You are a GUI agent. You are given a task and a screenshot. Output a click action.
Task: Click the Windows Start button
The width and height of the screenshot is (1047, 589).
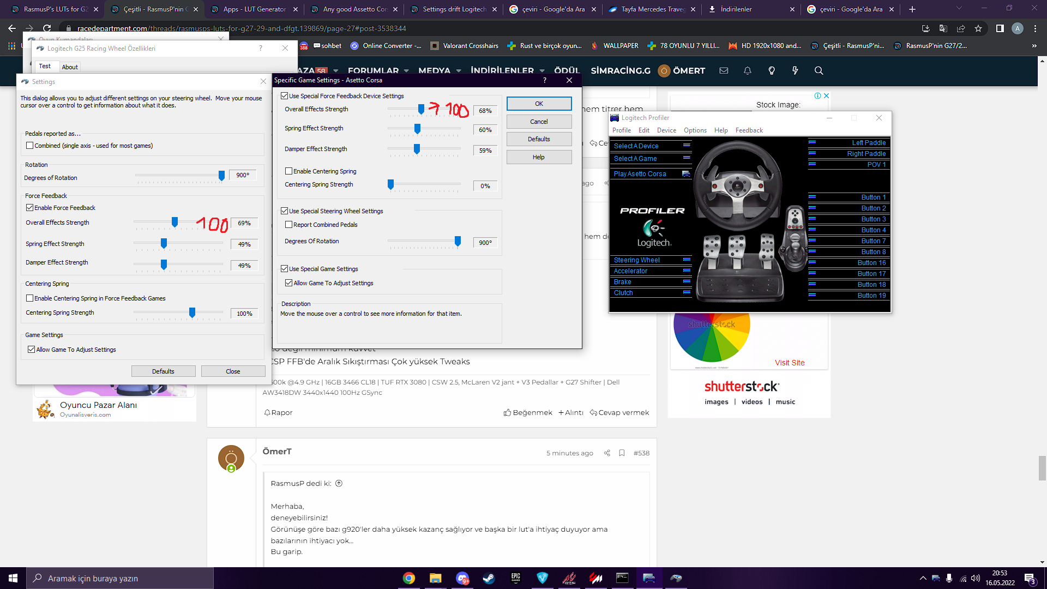13,578
